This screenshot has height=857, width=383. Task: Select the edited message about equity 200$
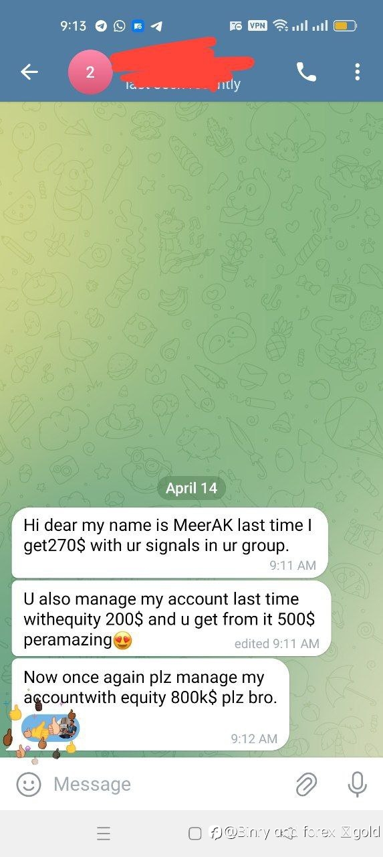click(171, 618)
